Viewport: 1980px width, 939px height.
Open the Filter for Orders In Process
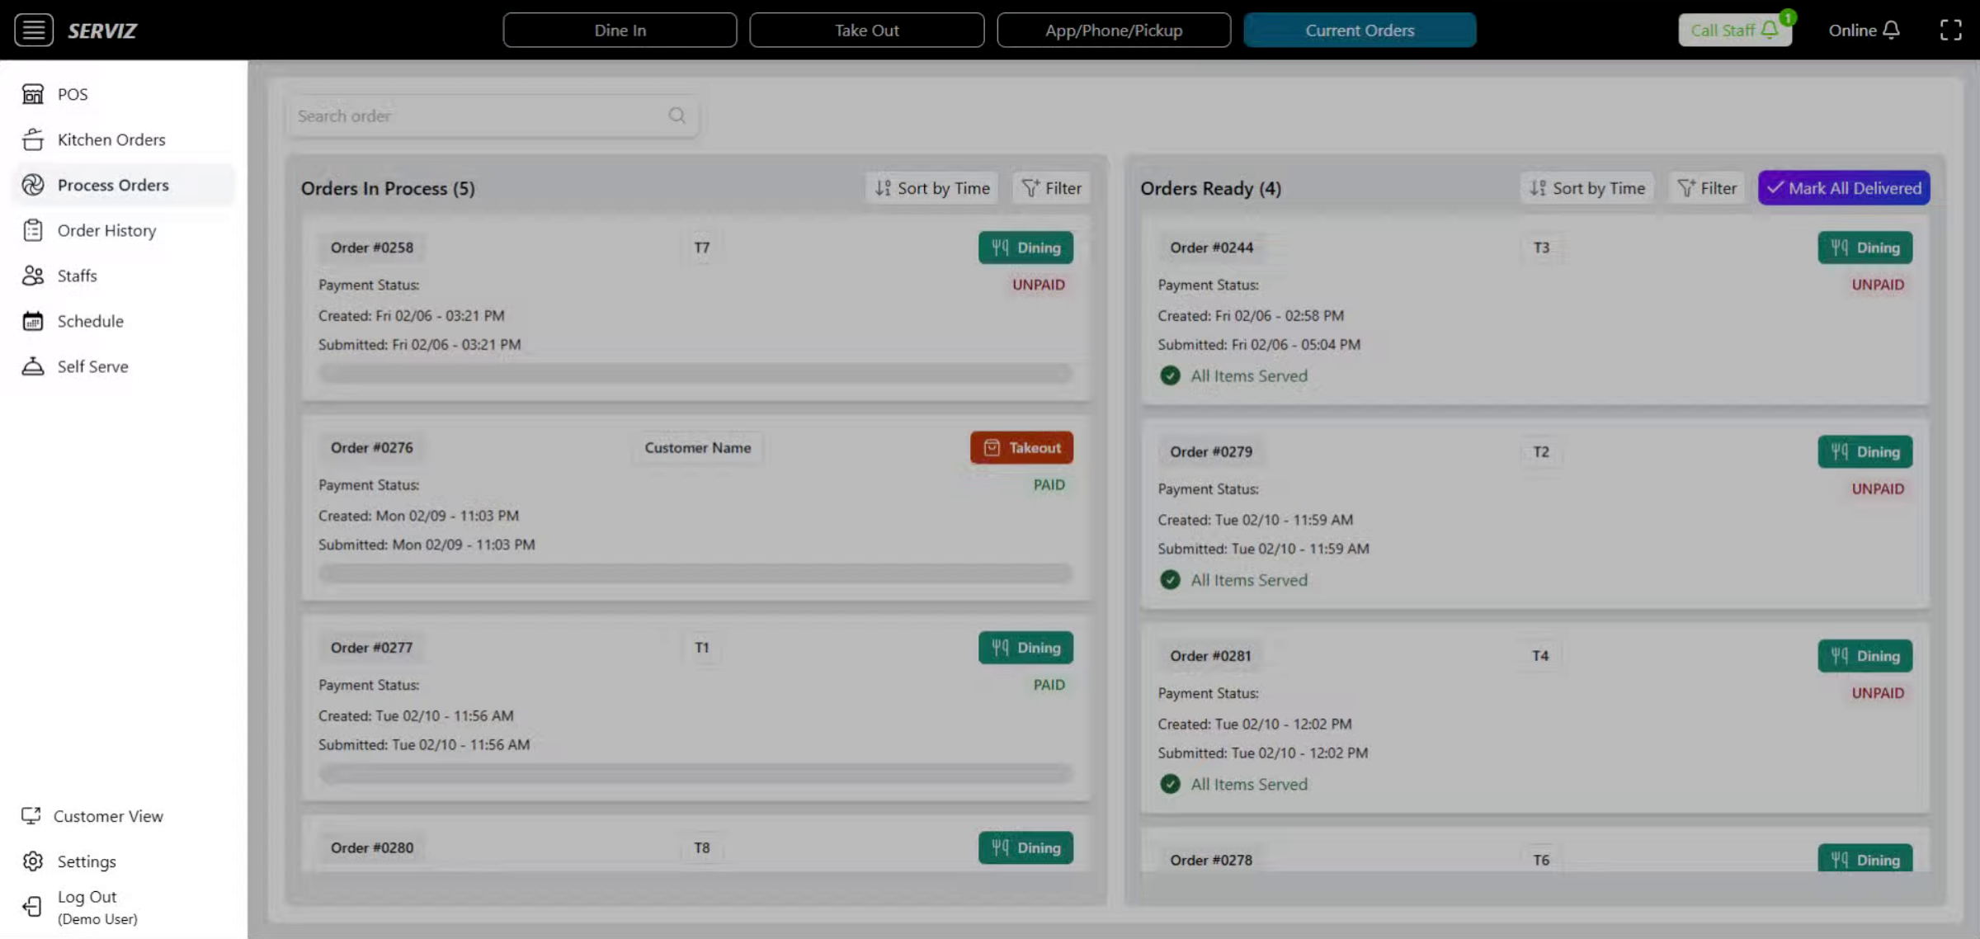coord(1052,188)
